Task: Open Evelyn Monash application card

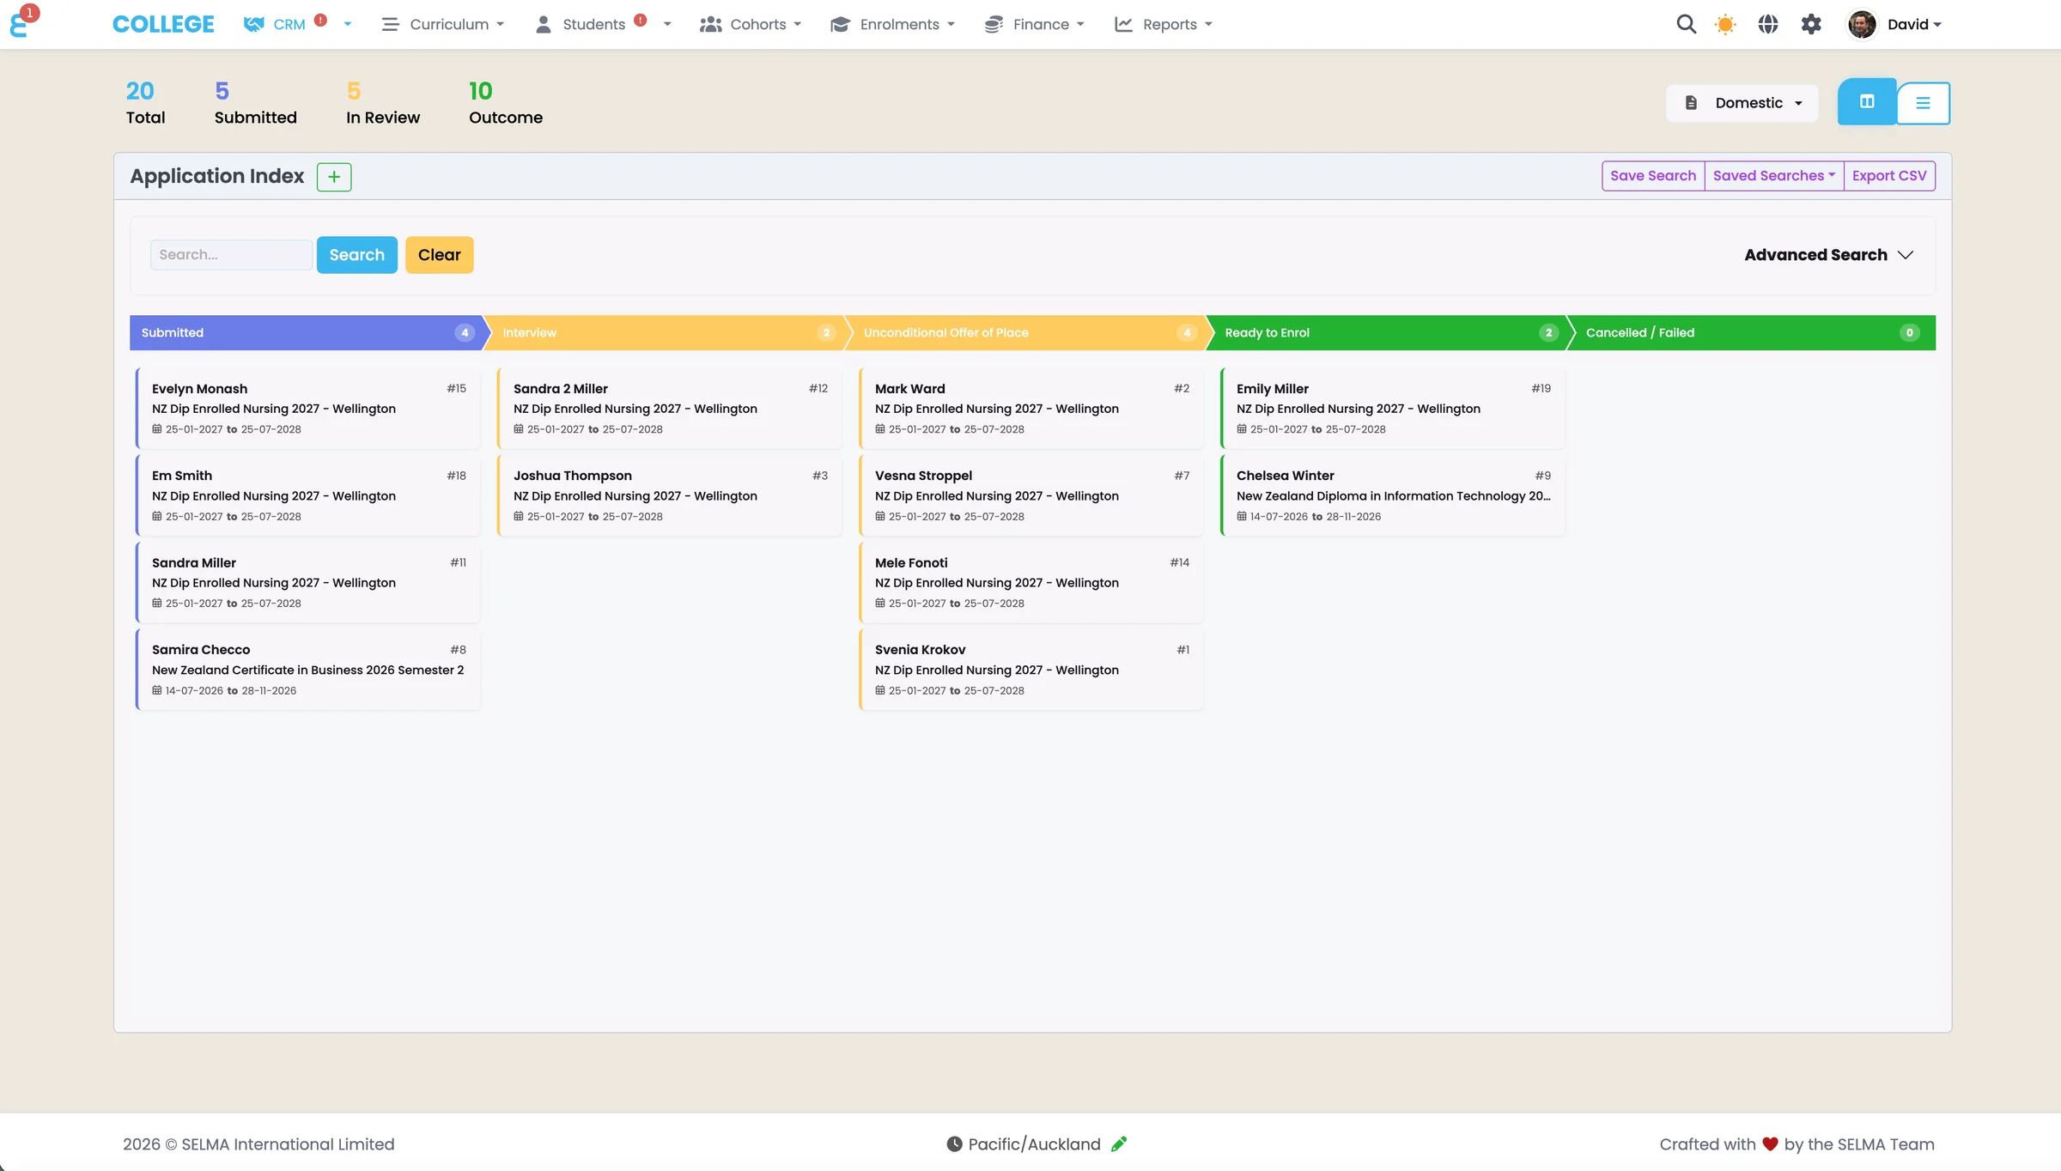Action: [x=308, y=409]
